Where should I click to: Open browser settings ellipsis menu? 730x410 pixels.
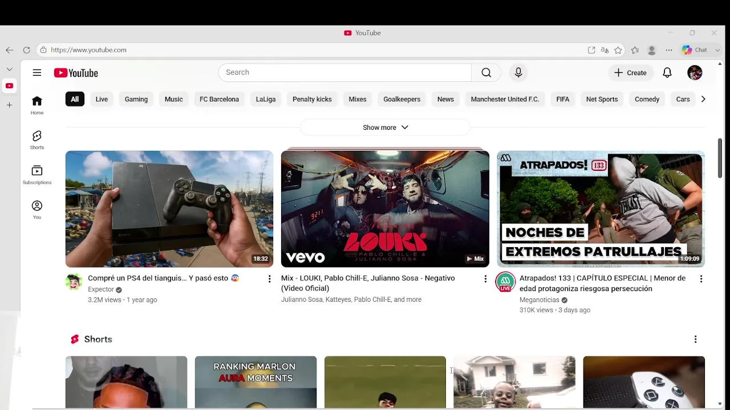coord(669,50)
